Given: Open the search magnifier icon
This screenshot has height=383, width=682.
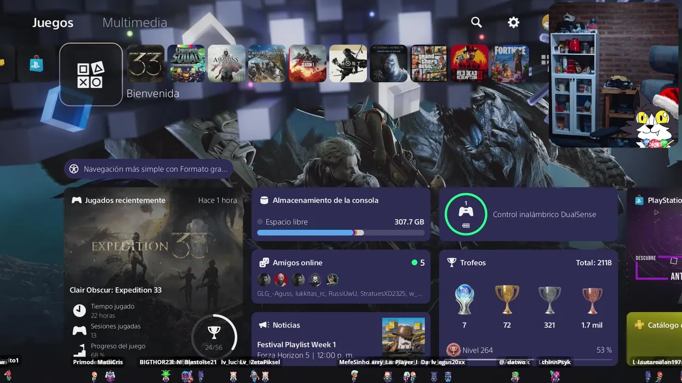Looking at the screenshot, I should [x=476, y=22].
